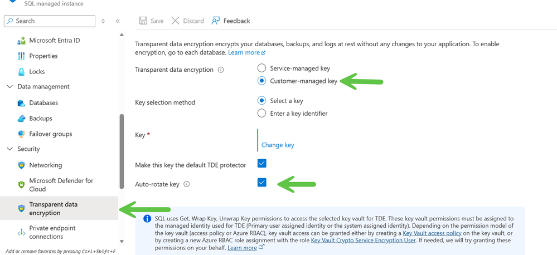The height and width of the screenshot is (255, 557).
Task: Click the Microsoft Defender for Cloud label
Action: 61,185
